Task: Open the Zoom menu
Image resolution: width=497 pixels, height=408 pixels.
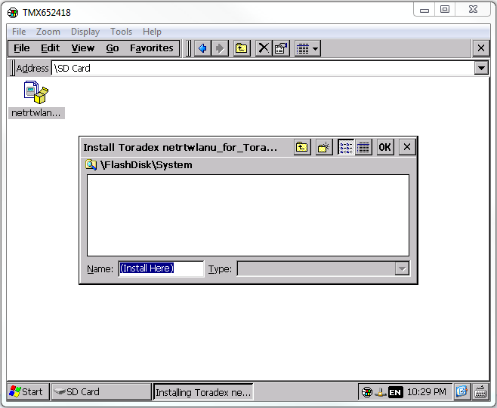Action: click(x=48, y=32)
